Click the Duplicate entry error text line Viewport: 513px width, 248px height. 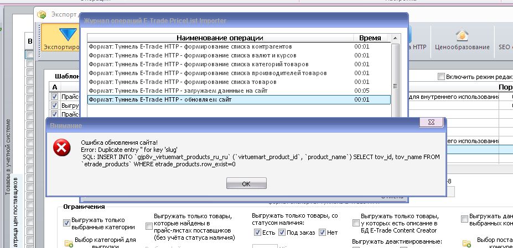[129, 150]
